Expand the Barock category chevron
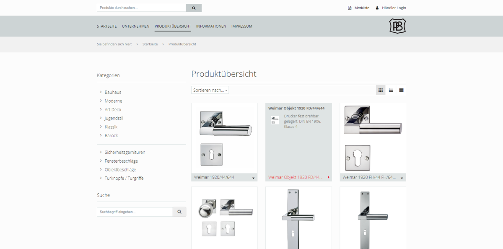Image resolution: width=503 pixels, height=249 pixels. (x=101, y=135)
